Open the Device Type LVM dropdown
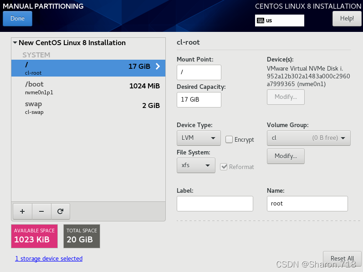363x272 pixels. 199,138
